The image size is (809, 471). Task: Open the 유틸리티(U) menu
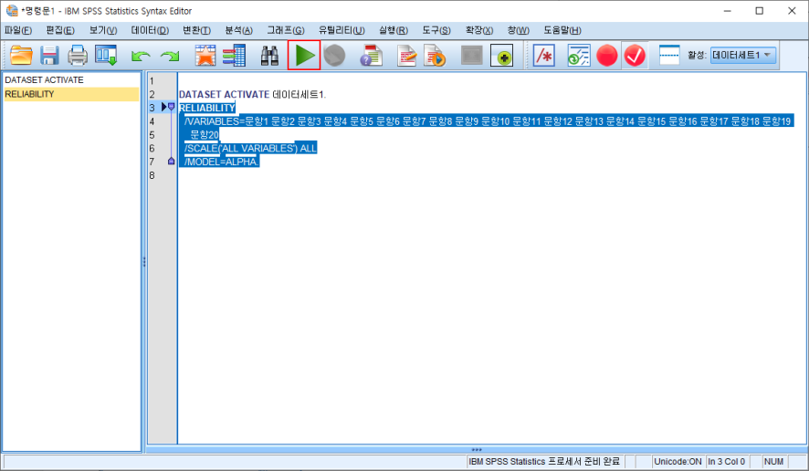click(x=341, y=30)
